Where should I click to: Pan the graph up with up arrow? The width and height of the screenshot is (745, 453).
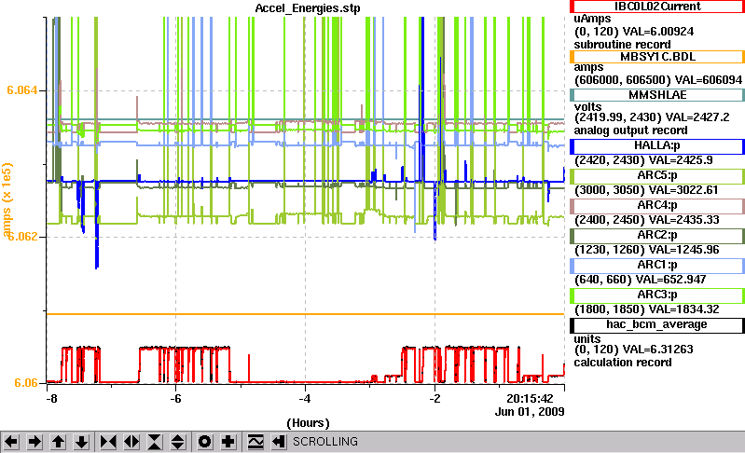[x=58, y=442]
